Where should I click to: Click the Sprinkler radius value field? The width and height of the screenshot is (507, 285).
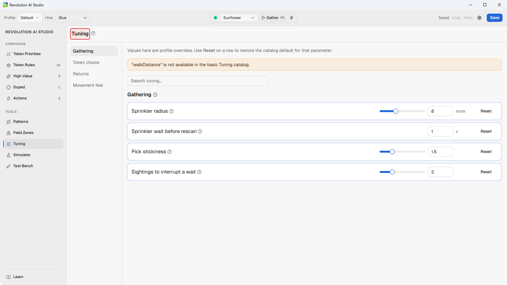440,111
